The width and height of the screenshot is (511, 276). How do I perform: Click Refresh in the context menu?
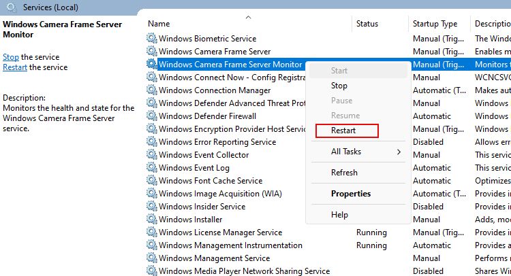(344, 173)
